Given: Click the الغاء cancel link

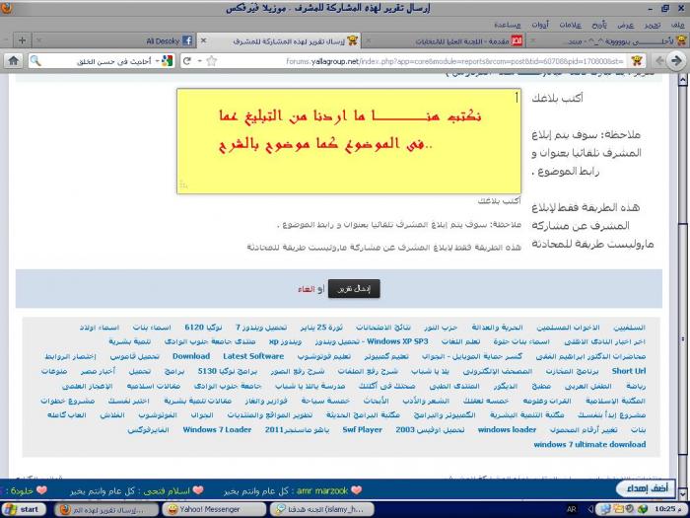Looking at the screenshot, I should [307, 289].
